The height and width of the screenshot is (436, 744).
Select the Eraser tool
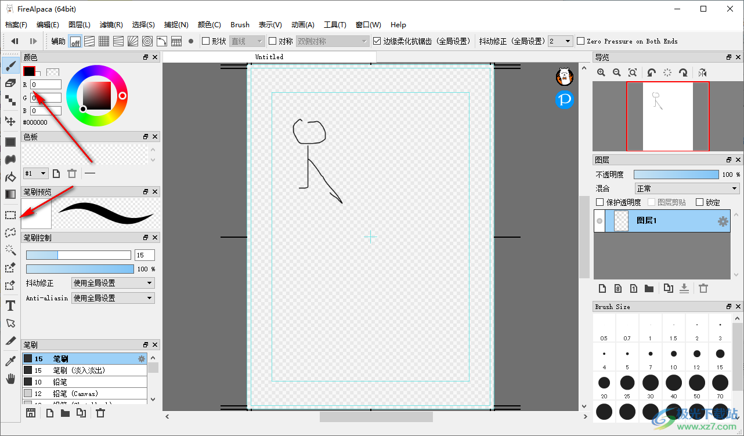tap(10, 83)
